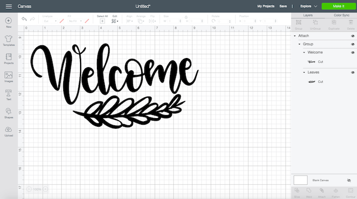Click the Untitled project name
The width and height of the screenshot is (357, 199).
coord(143,6)
